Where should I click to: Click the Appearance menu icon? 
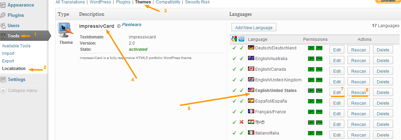tap(3, 5)
